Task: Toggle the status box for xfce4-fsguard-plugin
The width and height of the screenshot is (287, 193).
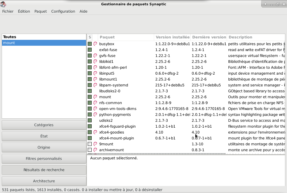Action: [x=90, y=126]
